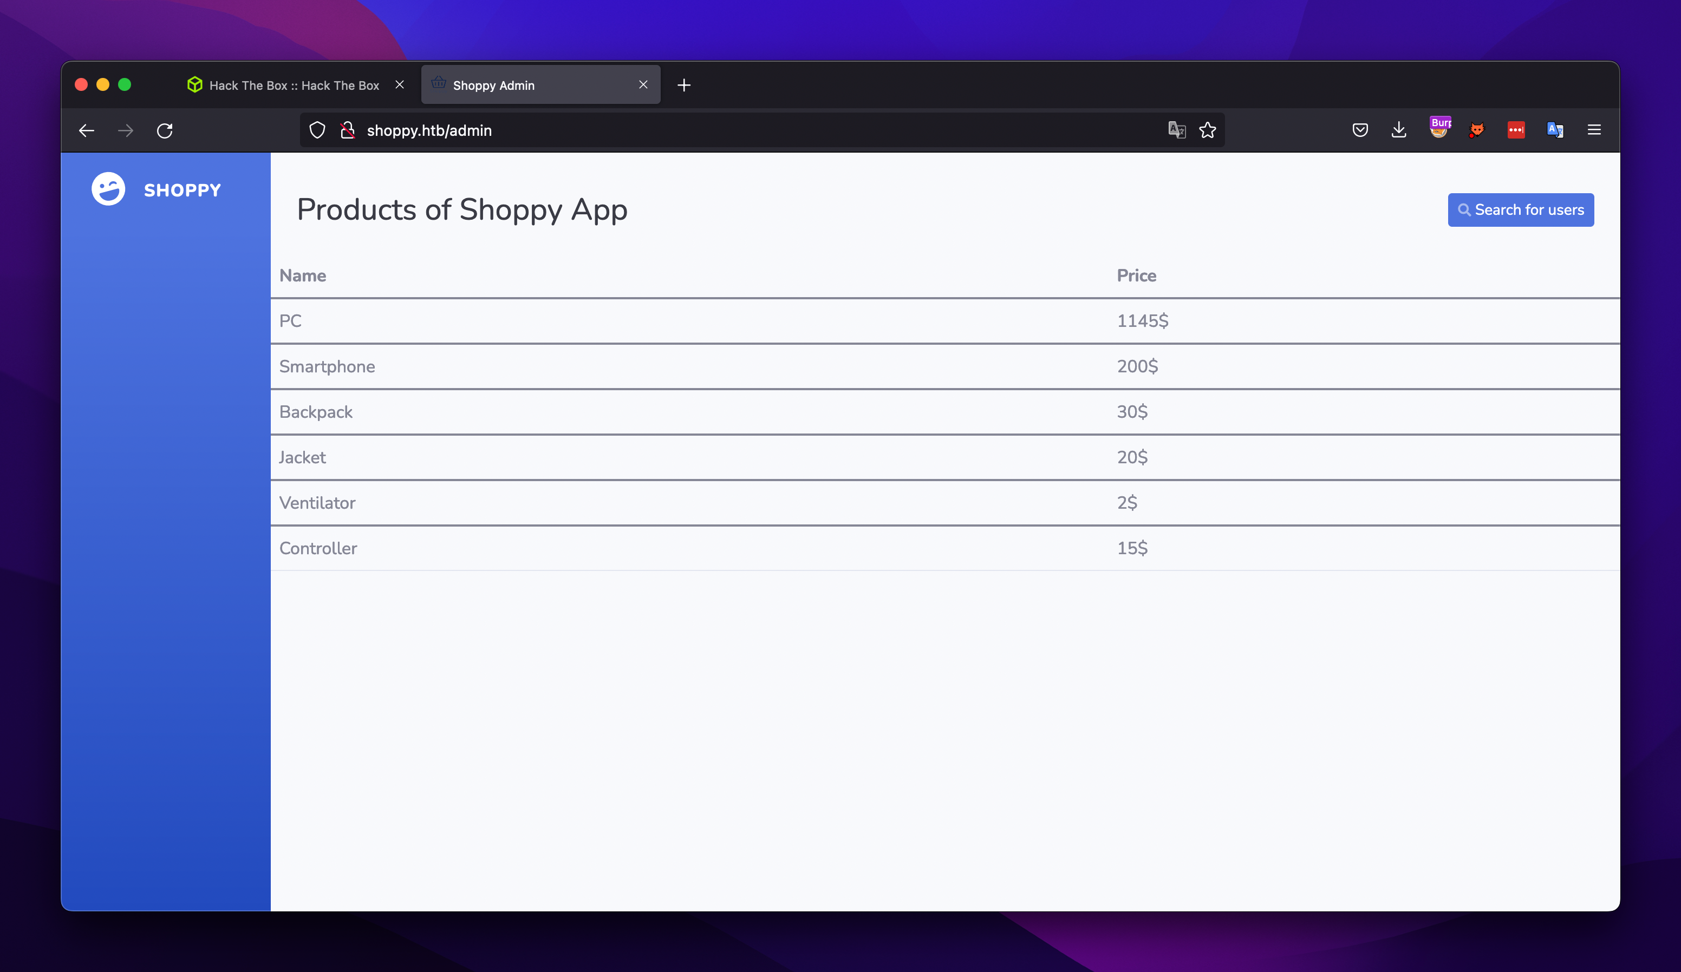Click the search magnifier icon on button
The image size is (1681, 972).
pos(1465,209)
